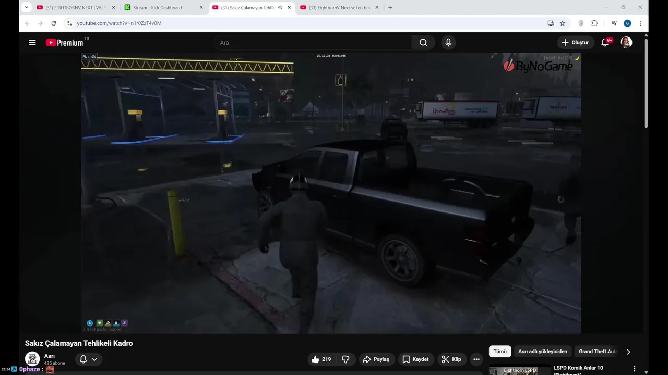View site information icon in address bar

(69, 23)
